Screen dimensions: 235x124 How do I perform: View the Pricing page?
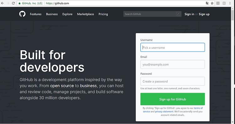click(x=103, y=14)
